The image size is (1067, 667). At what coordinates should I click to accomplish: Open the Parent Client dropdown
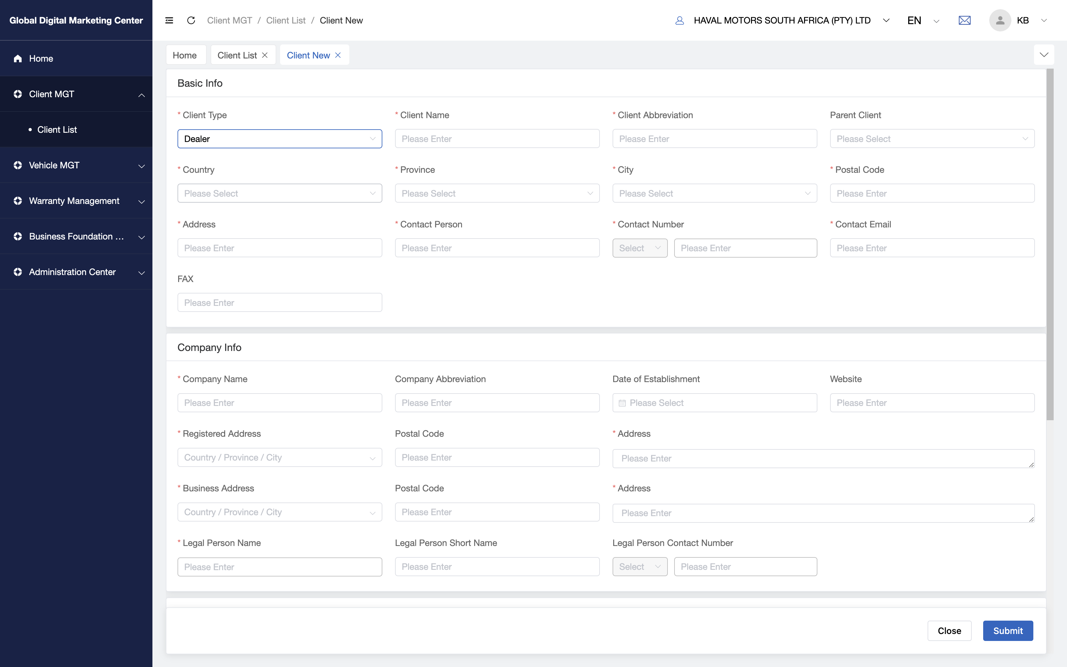click(x=932, y=139)
